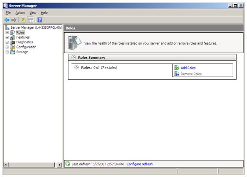The width and height of the screenshot is (247, 177).
Task: Click the Remove Roles icon
Action: pos(177,74)
